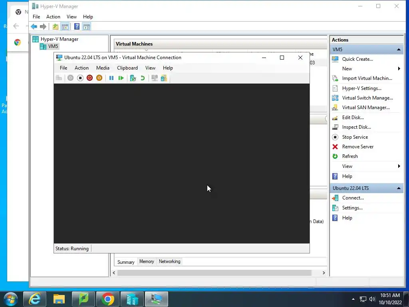Viewport: 409px width, 307px height.
Task: Toggle the Show/Hide Console Tree icon
Action: [65, 26]
